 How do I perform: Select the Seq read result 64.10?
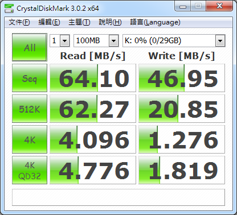coord(93,78)
